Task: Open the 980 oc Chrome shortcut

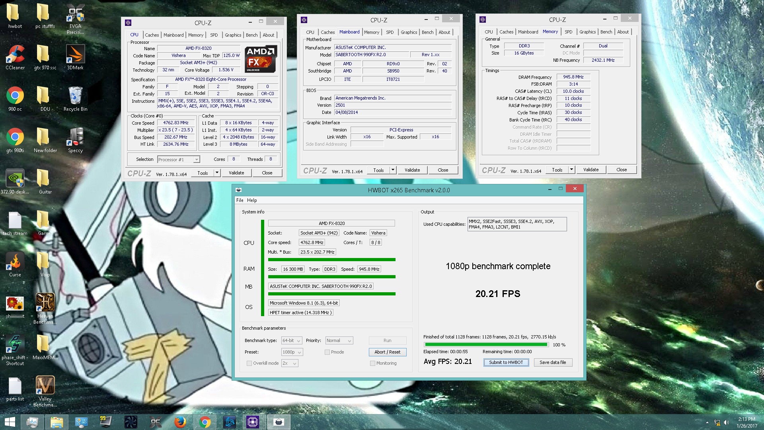Action: 15,99
